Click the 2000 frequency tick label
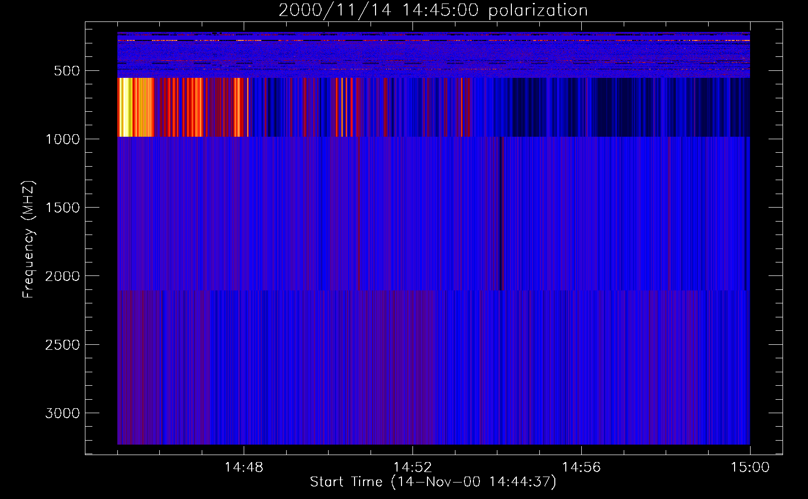Viewport: 808px width, 499px height. click(62, 276)
